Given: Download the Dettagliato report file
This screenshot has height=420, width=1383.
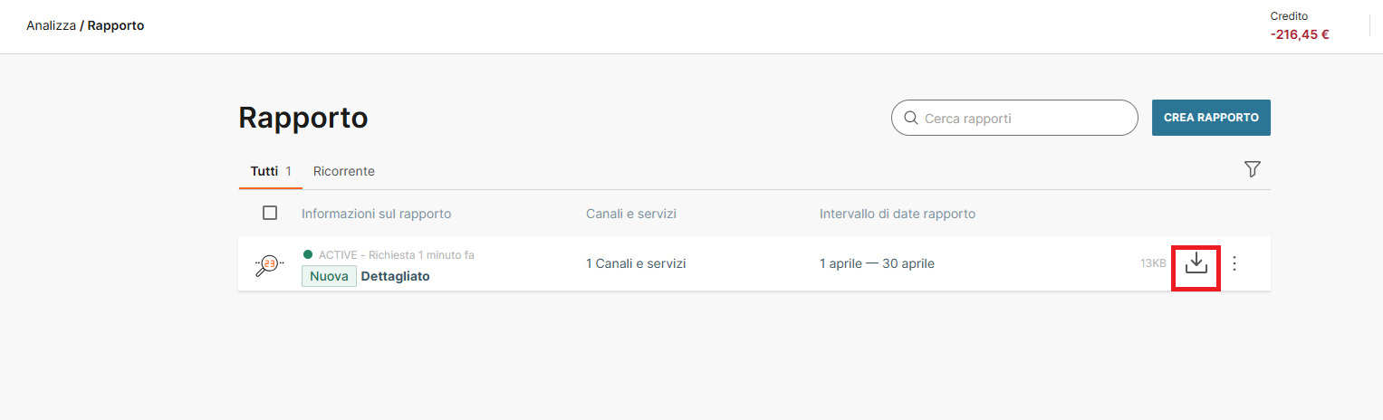Looking at the screenshot, I should pos(1196,263).
